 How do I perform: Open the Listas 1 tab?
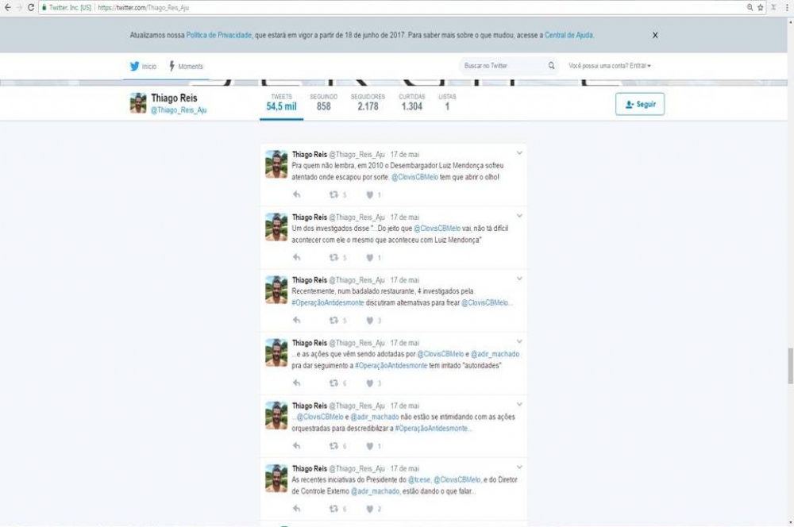click(x=447, y=102)
